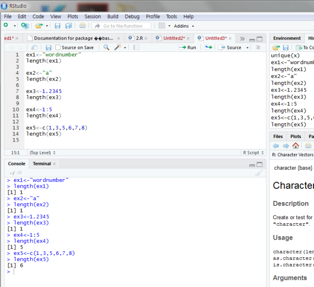Viewport: 314px width, 287px height.
Task: Show document in new window icon
Action: coord(34,47)
